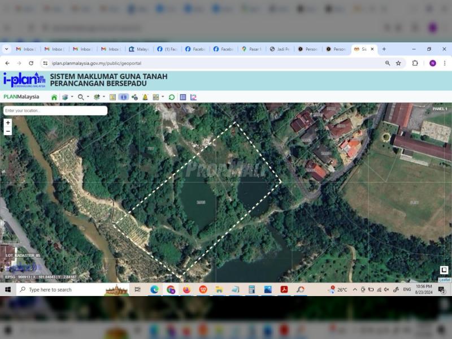Toggle the square panel button above Leaflet
452x339 pixels.
[x=444, y=270]
